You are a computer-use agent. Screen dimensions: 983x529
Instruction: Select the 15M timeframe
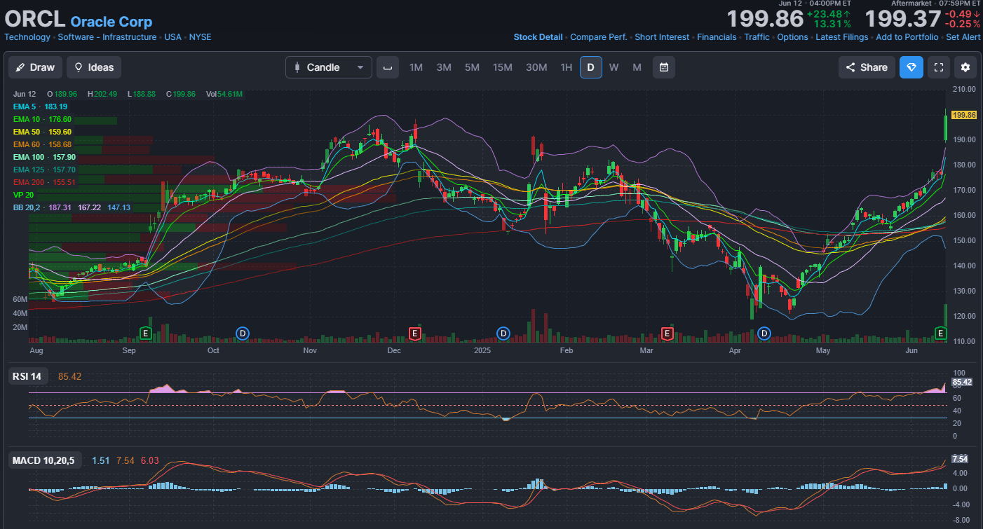502,67
